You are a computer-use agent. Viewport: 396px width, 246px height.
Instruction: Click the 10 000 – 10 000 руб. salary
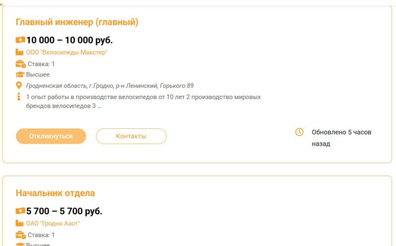[69, 40]
